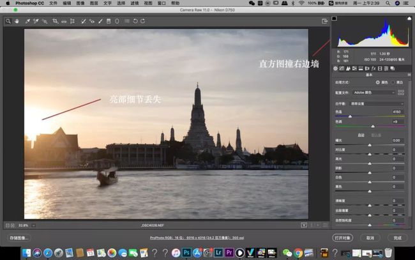Select the 颜色 (Color) treatment radio button

pyautogui.click(x=379, y=82)
